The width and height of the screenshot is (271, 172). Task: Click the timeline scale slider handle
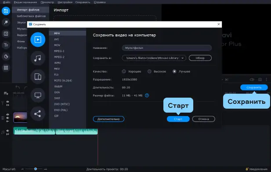click(36, 169)
